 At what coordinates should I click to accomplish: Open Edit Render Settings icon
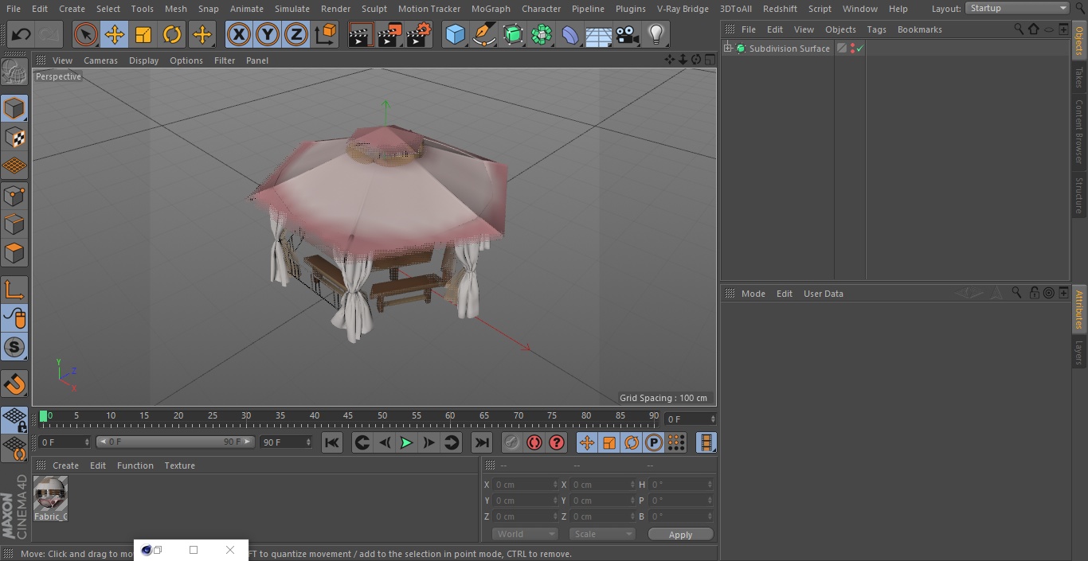click(419, 34)
